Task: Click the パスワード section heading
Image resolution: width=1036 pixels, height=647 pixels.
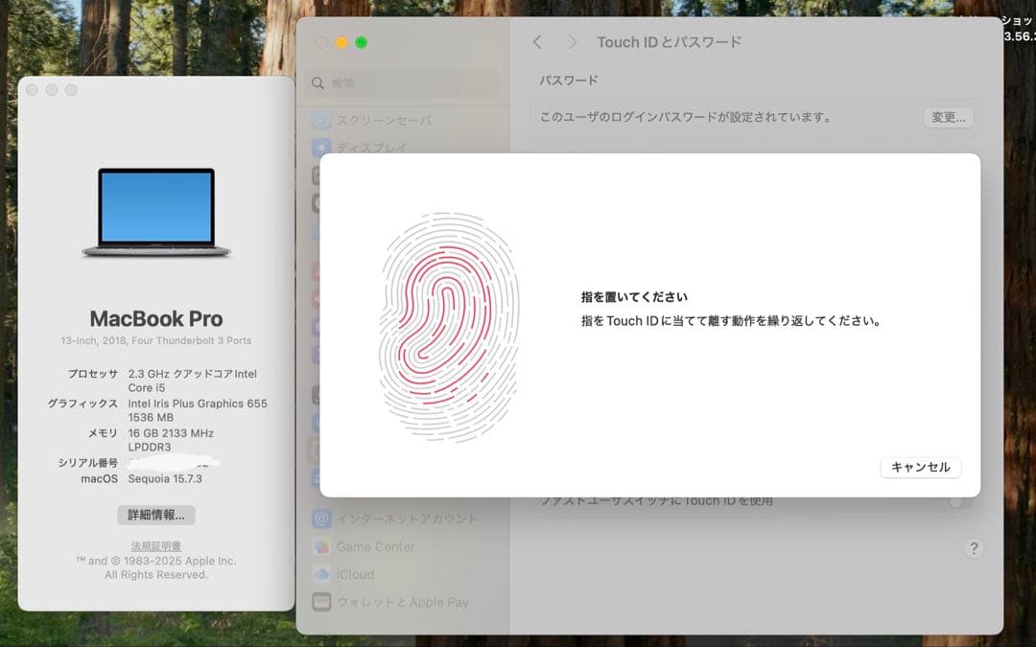Action: click(x=568, y=81)
